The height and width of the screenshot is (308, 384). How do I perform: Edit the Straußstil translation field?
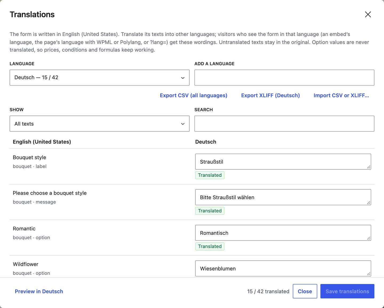tap(283, 162)
